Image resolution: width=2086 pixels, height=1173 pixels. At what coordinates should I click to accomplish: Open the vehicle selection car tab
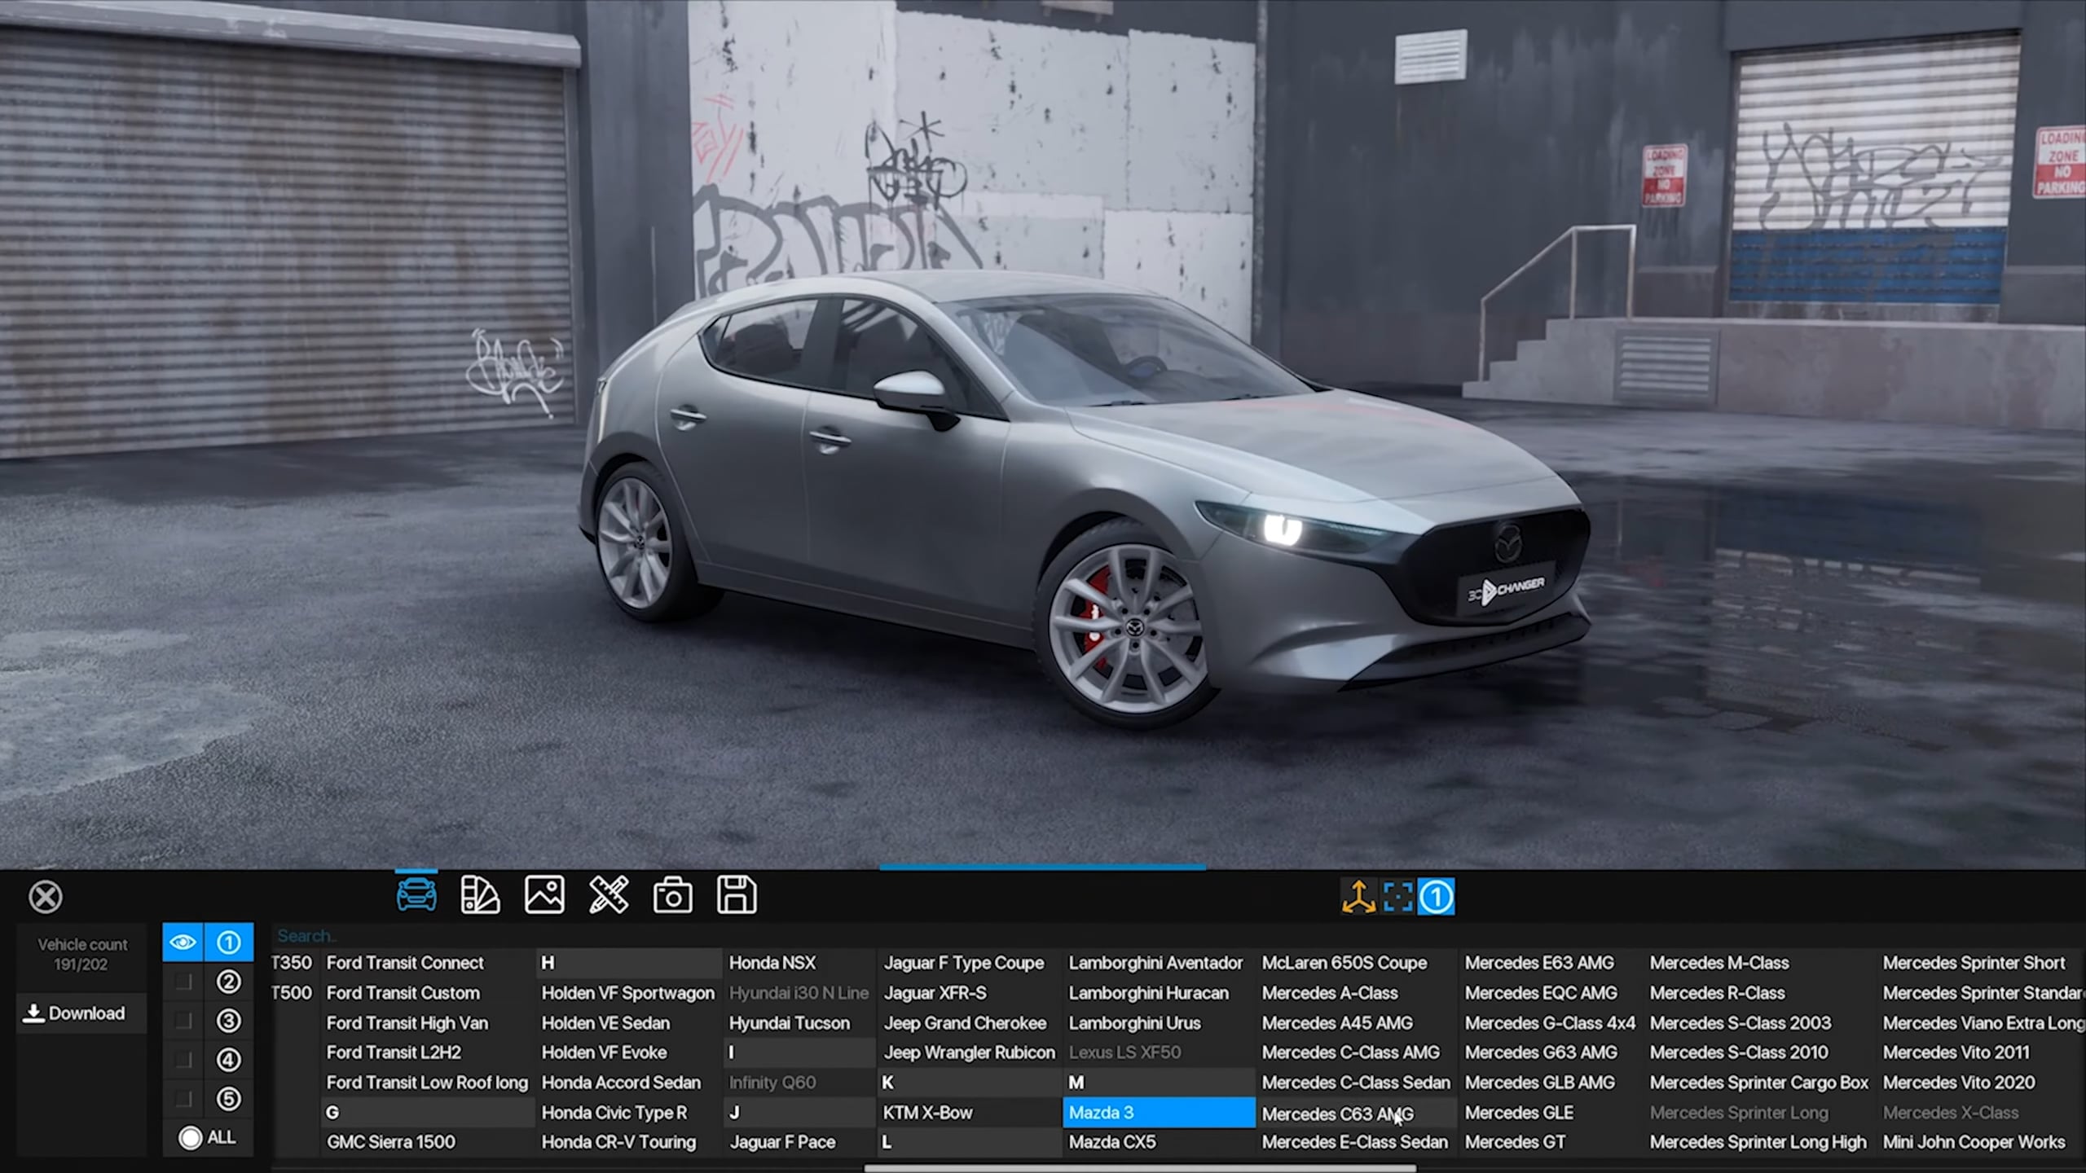coord(416,895)
